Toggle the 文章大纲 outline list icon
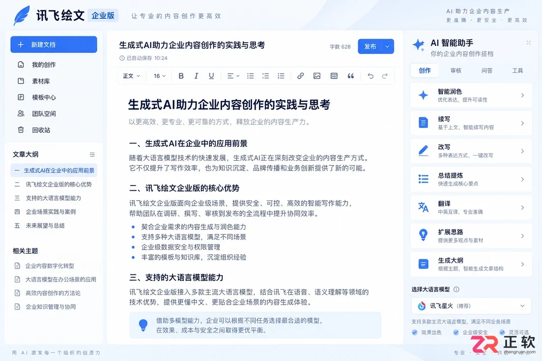Screen dimensions: 542x361 pyautogui.click(x=92, y=155)
